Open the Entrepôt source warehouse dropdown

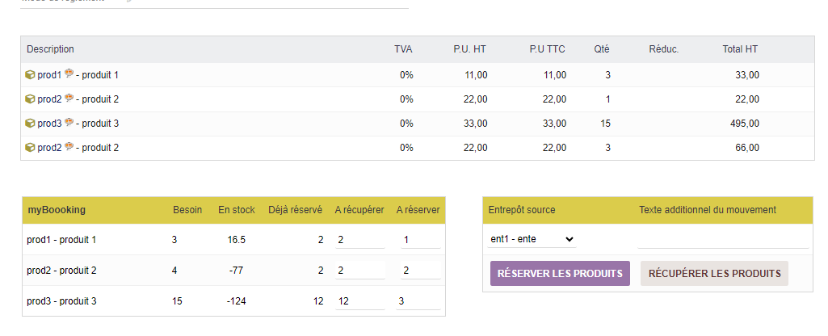point(532,239)
